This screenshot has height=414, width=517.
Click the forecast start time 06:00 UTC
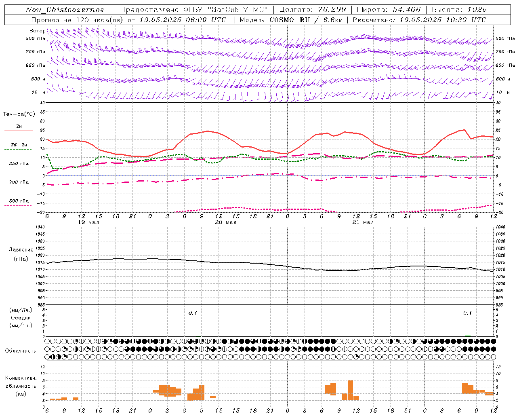point(206,20)
